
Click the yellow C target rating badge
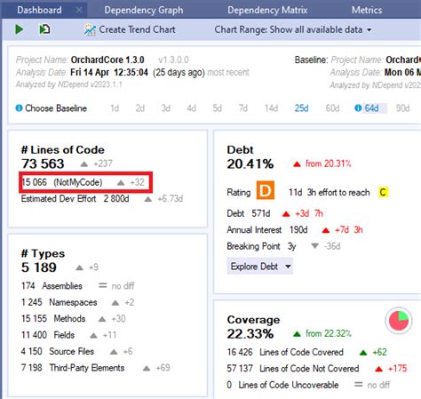(x=383, y=193)
